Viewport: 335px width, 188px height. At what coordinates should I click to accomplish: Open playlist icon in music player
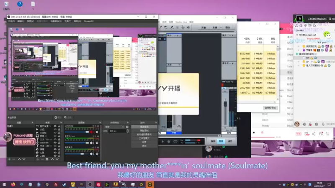click(328, 134)
